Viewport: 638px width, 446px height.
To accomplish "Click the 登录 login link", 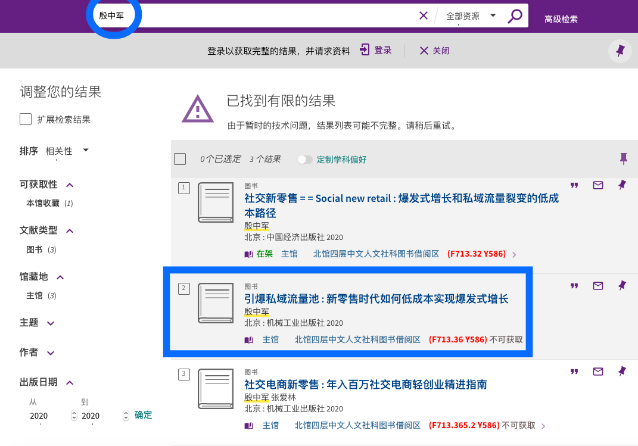I will [376, 51].
